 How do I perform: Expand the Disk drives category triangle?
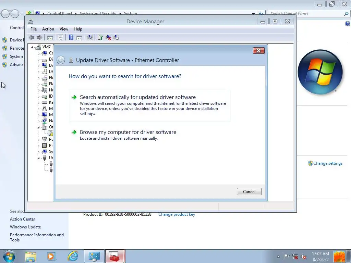(x=38, y=60)
